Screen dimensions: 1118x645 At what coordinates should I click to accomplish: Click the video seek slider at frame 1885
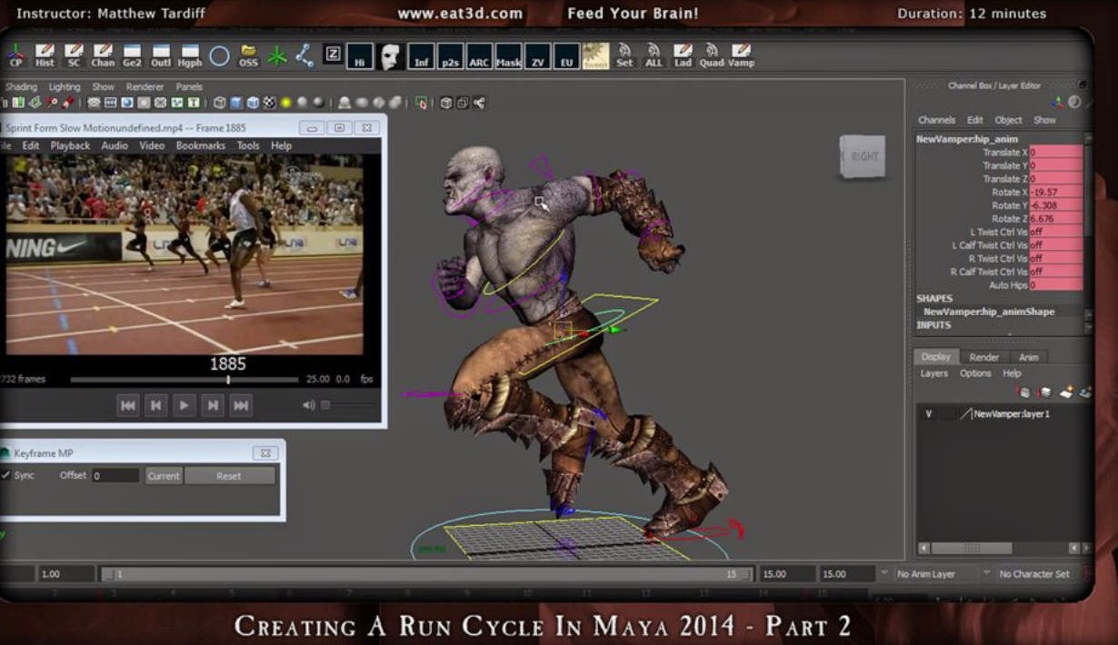[x=227, y=379]
